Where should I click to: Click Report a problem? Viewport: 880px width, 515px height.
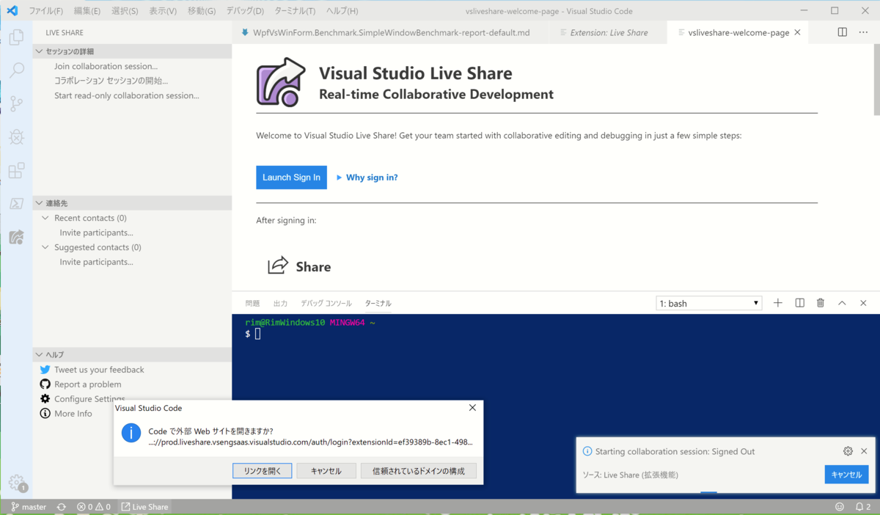click(x=87, y=384)
